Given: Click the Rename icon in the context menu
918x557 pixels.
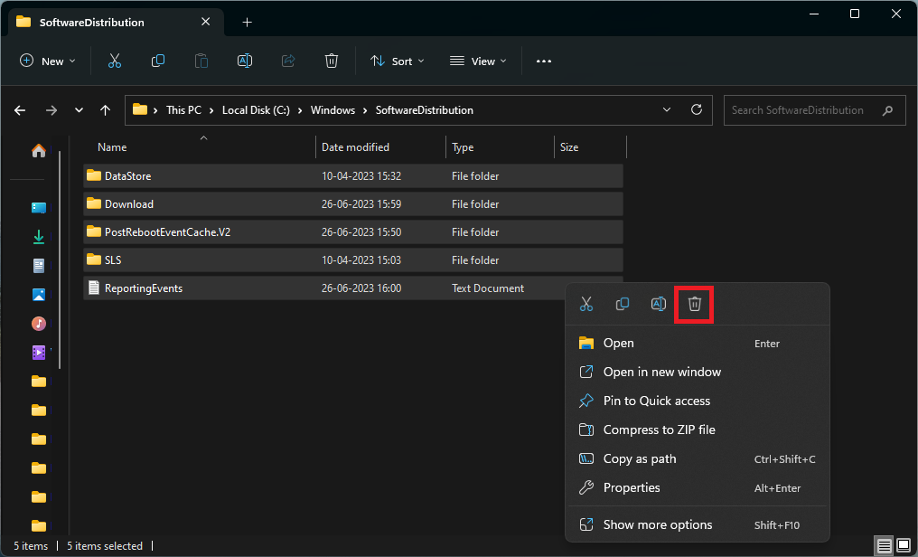Looking at the screenshot, I should (658, 303).
